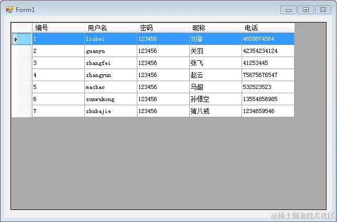The width and height of the screenshot is (337, 222).
Task: Select the nickname cell 孙悟空
Action: (215, 99)
